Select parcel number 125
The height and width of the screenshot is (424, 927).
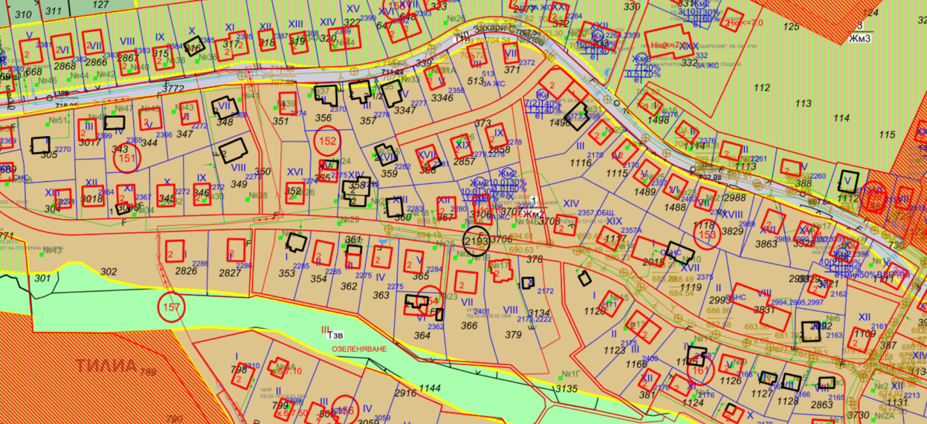coord(791,26)
